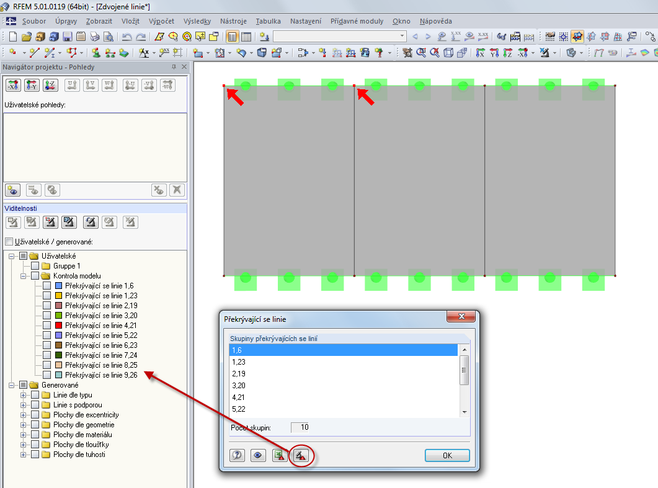Image resolution: width=658 pixels, height=488 pixels.
Task: Collapse the Kontrola modelu tree node
Action: [24, 276]
